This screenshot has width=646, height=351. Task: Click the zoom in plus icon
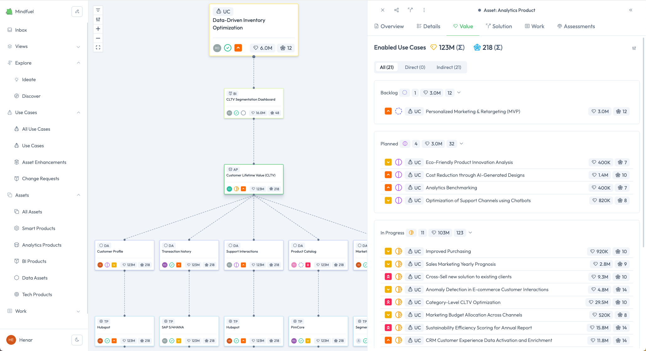[98, 29]
